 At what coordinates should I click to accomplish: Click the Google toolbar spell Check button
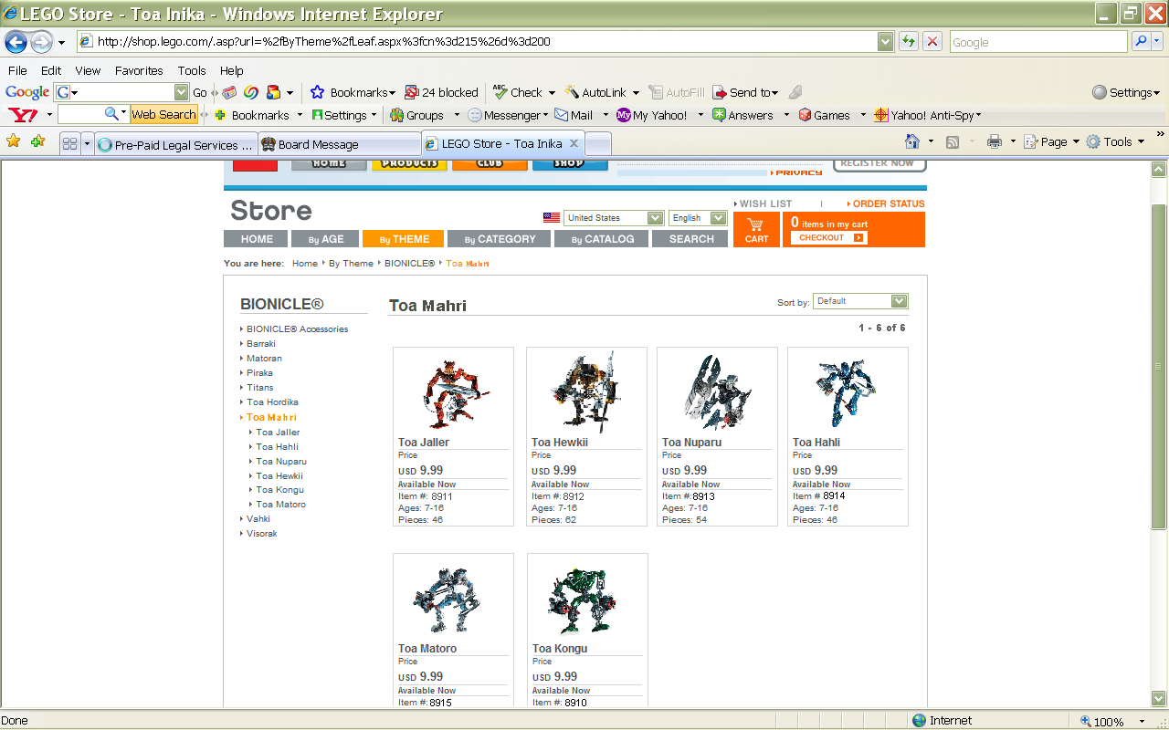(x=518, y=92)
